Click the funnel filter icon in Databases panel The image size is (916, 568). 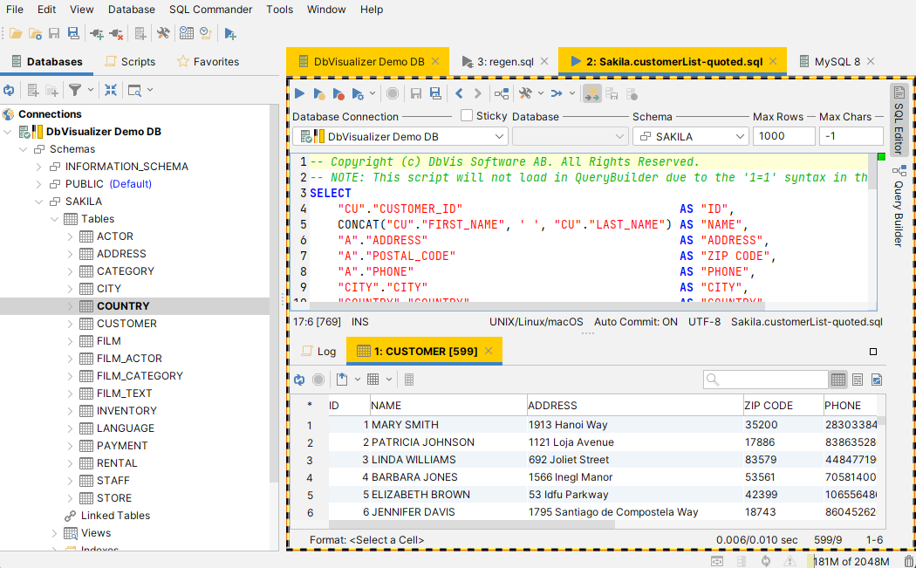click(x=75, y=90)
